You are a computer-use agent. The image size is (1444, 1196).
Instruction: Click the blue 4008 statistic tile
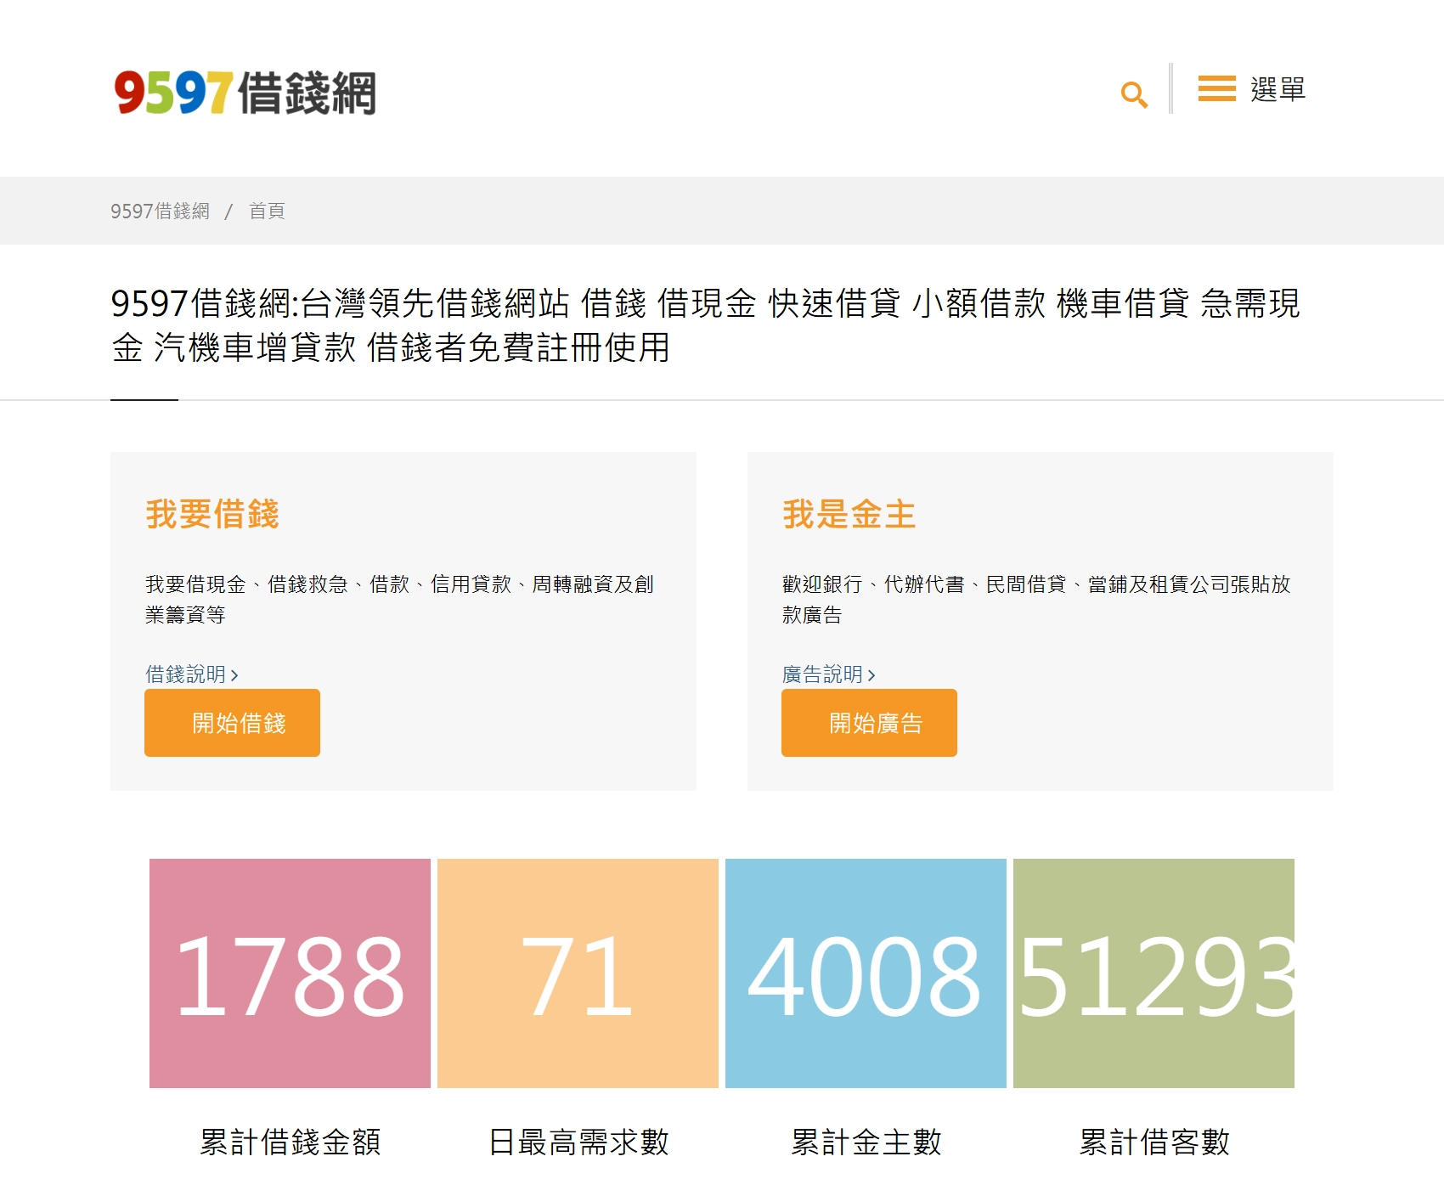866,973
